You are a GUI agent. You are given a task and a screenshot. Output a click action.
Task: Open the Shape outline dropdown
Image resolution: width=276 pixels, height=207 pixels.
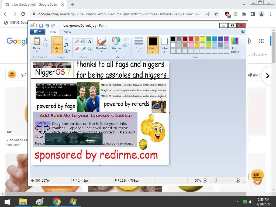(x=126, y=39)
